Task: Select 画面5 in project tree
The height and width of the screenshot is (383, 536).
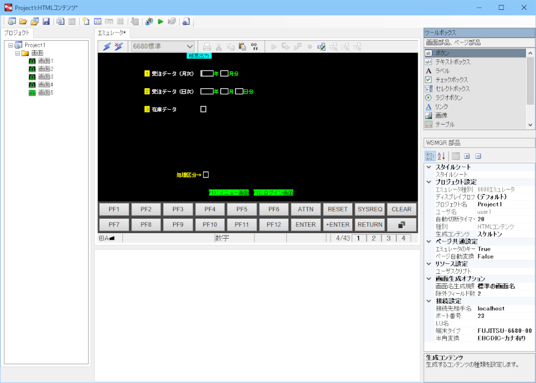Action: [46, 93]
